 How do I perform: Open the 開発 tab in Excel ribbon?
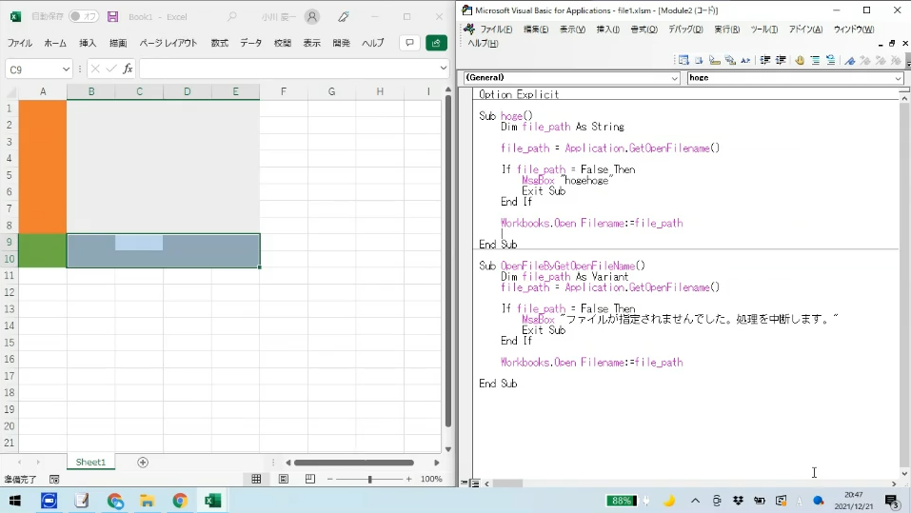[342, 43]
